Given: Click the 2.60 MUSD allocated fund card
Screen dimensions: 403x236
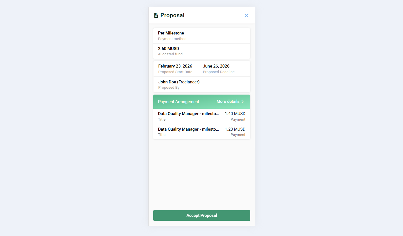Looking at the screenshot, I should pyautogui.click(x=202, y=51).
